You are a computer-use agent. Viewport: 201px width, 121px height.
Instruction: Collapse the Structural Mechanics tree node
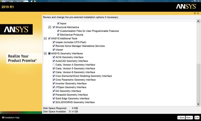50,27
